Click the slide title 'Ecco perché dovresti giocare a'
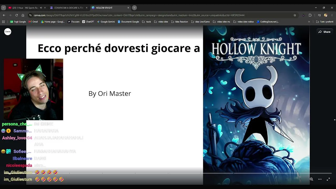 [119, 48]
